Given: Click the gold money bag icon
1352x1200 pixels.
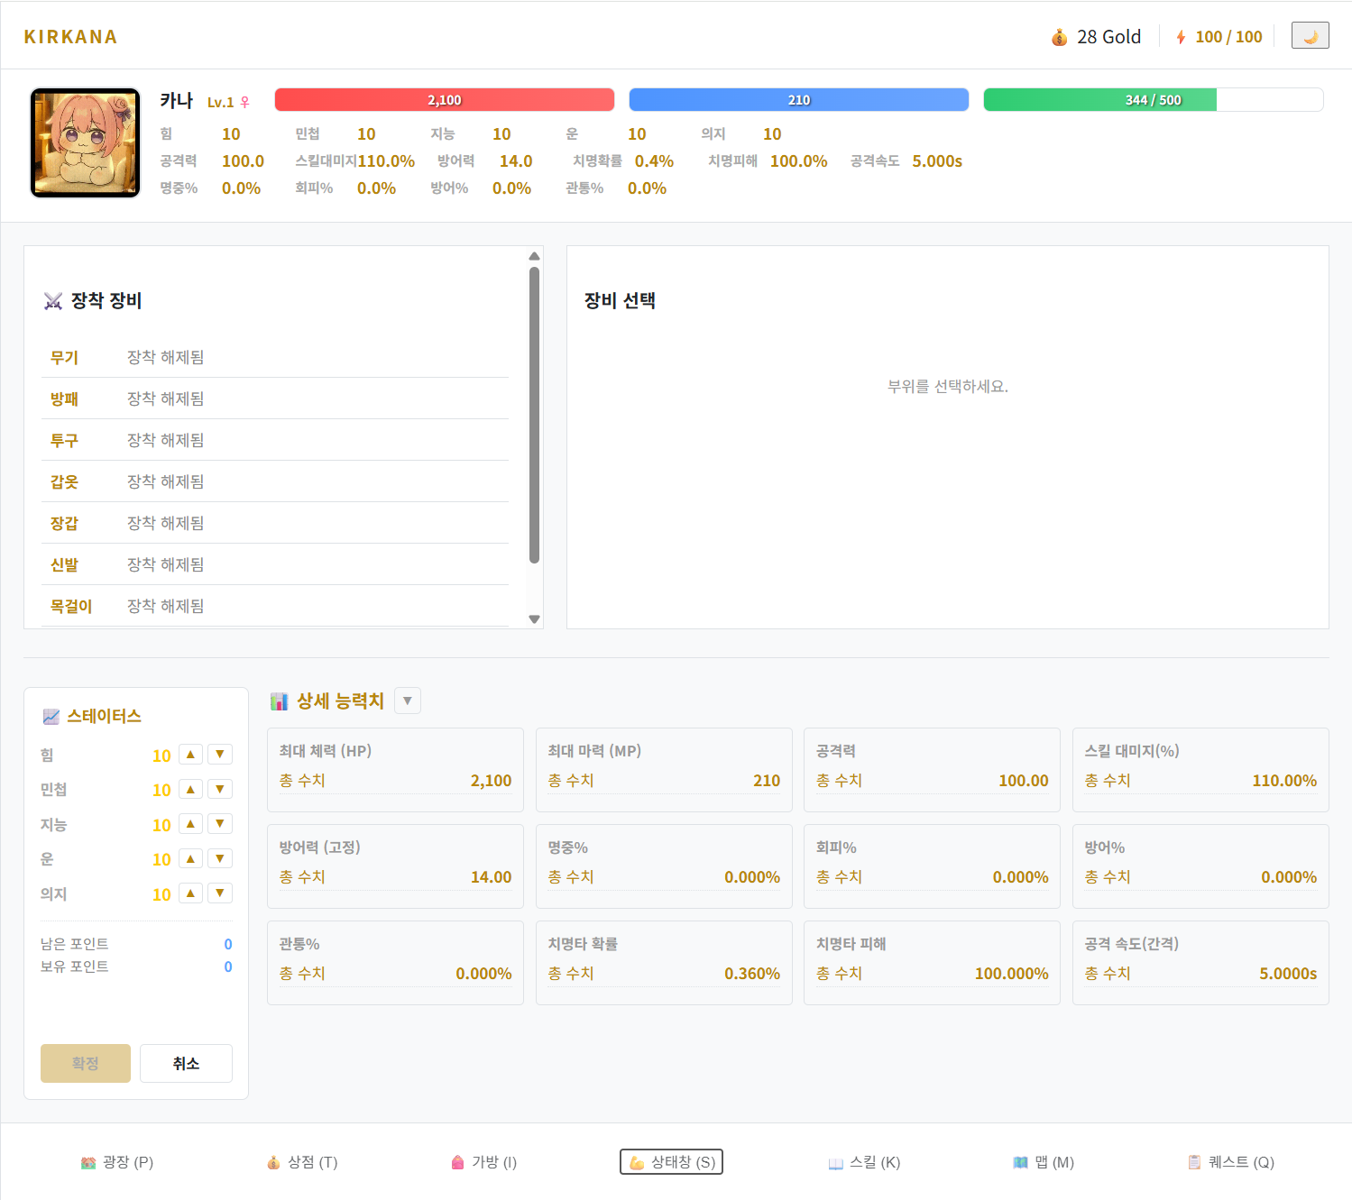Looking at the screenshot, I should tap(1059, 37).
